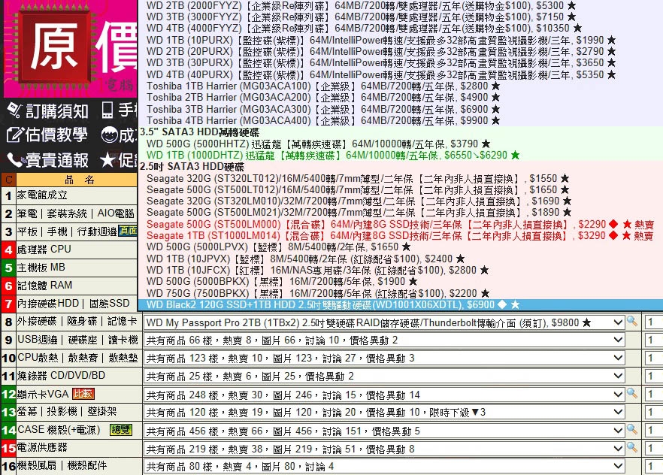Viewport: 663px width, 475px height.
Task: Open the 燒錄器 dropdown with 25 products
Action: tap(384, 376)
